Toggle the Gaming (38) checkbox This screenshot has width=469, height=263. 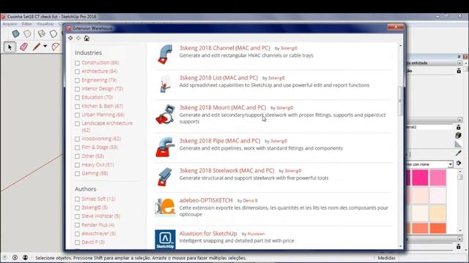click(x=78, y=174)
